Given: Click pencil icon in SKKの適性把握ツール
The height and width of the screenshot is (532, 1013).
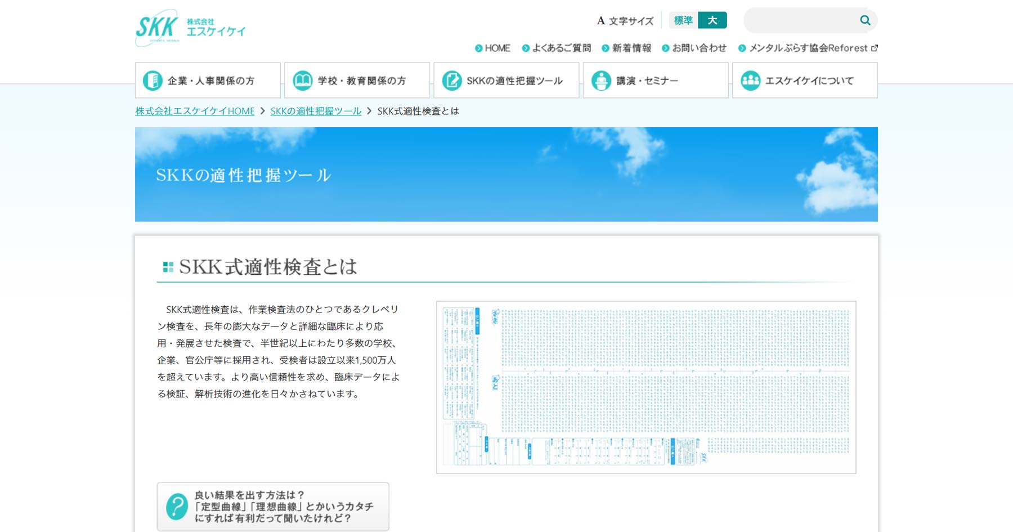Looking at the screenshot, I should point(452,81).
